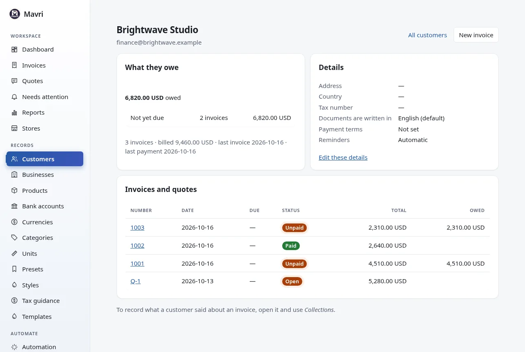Click the '2 invoices' cell

[214, 118]
